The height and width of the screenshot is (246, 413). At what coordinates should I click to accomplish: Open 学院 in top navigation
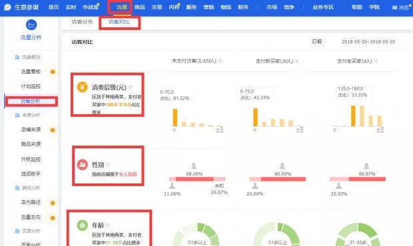point(374,7)
